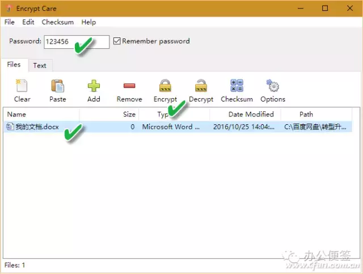The height and width of the screenshot is (274, 363).
Task: Click the 2016/10/25 date modified cell
Action: click(x=244, y=127)
